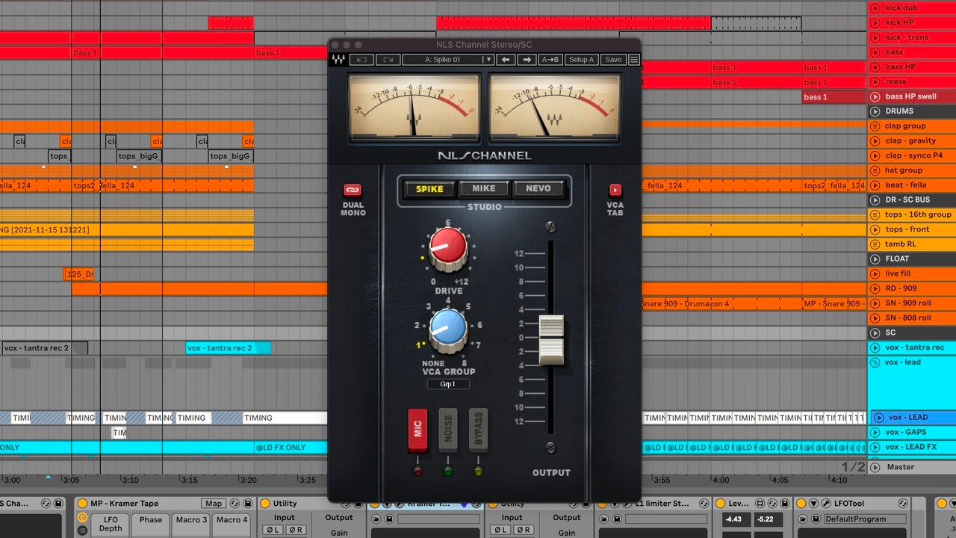Expand the clap group track
Screen dimensions: 956x538
coord(875,126)
